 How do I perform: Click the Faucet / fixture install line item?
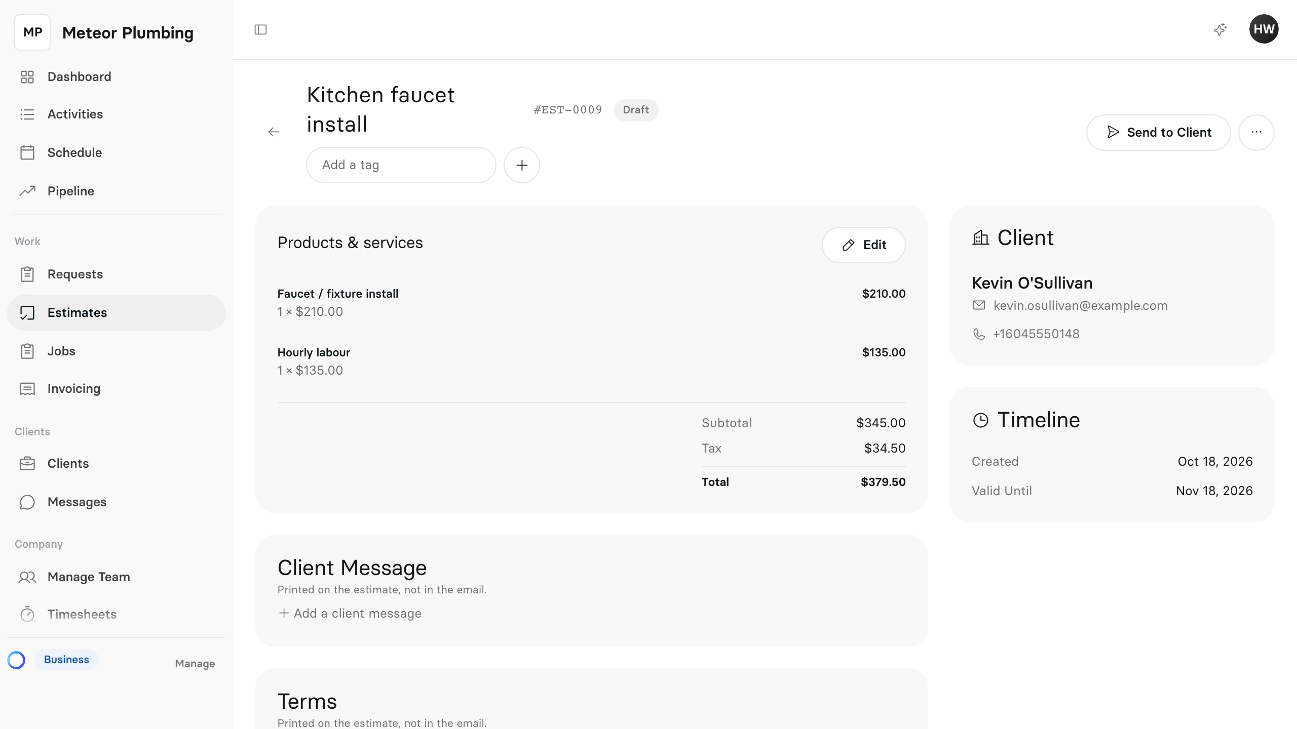coord(591,303)
